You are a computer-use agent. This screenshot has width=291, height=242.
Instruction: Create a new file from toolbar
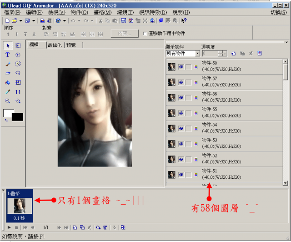(x=7, y=20)
